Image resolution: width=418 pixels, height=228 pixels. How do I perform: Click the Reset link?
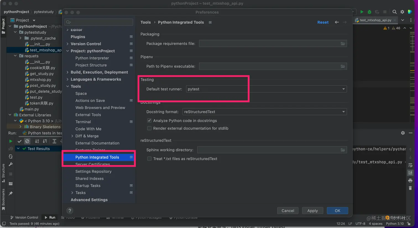coord(323,22)
